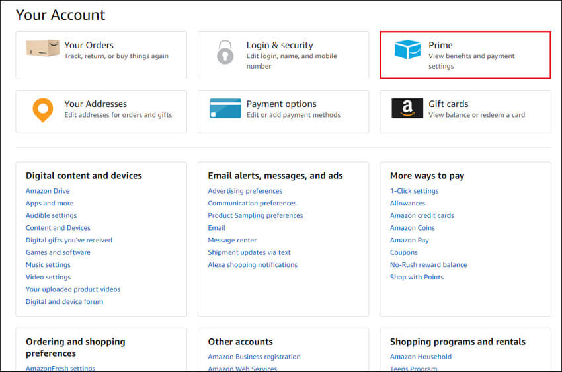The width and height of the screenshot is (562, 372).
Task: Open Advertising preferences link
Action: [245, 191]
